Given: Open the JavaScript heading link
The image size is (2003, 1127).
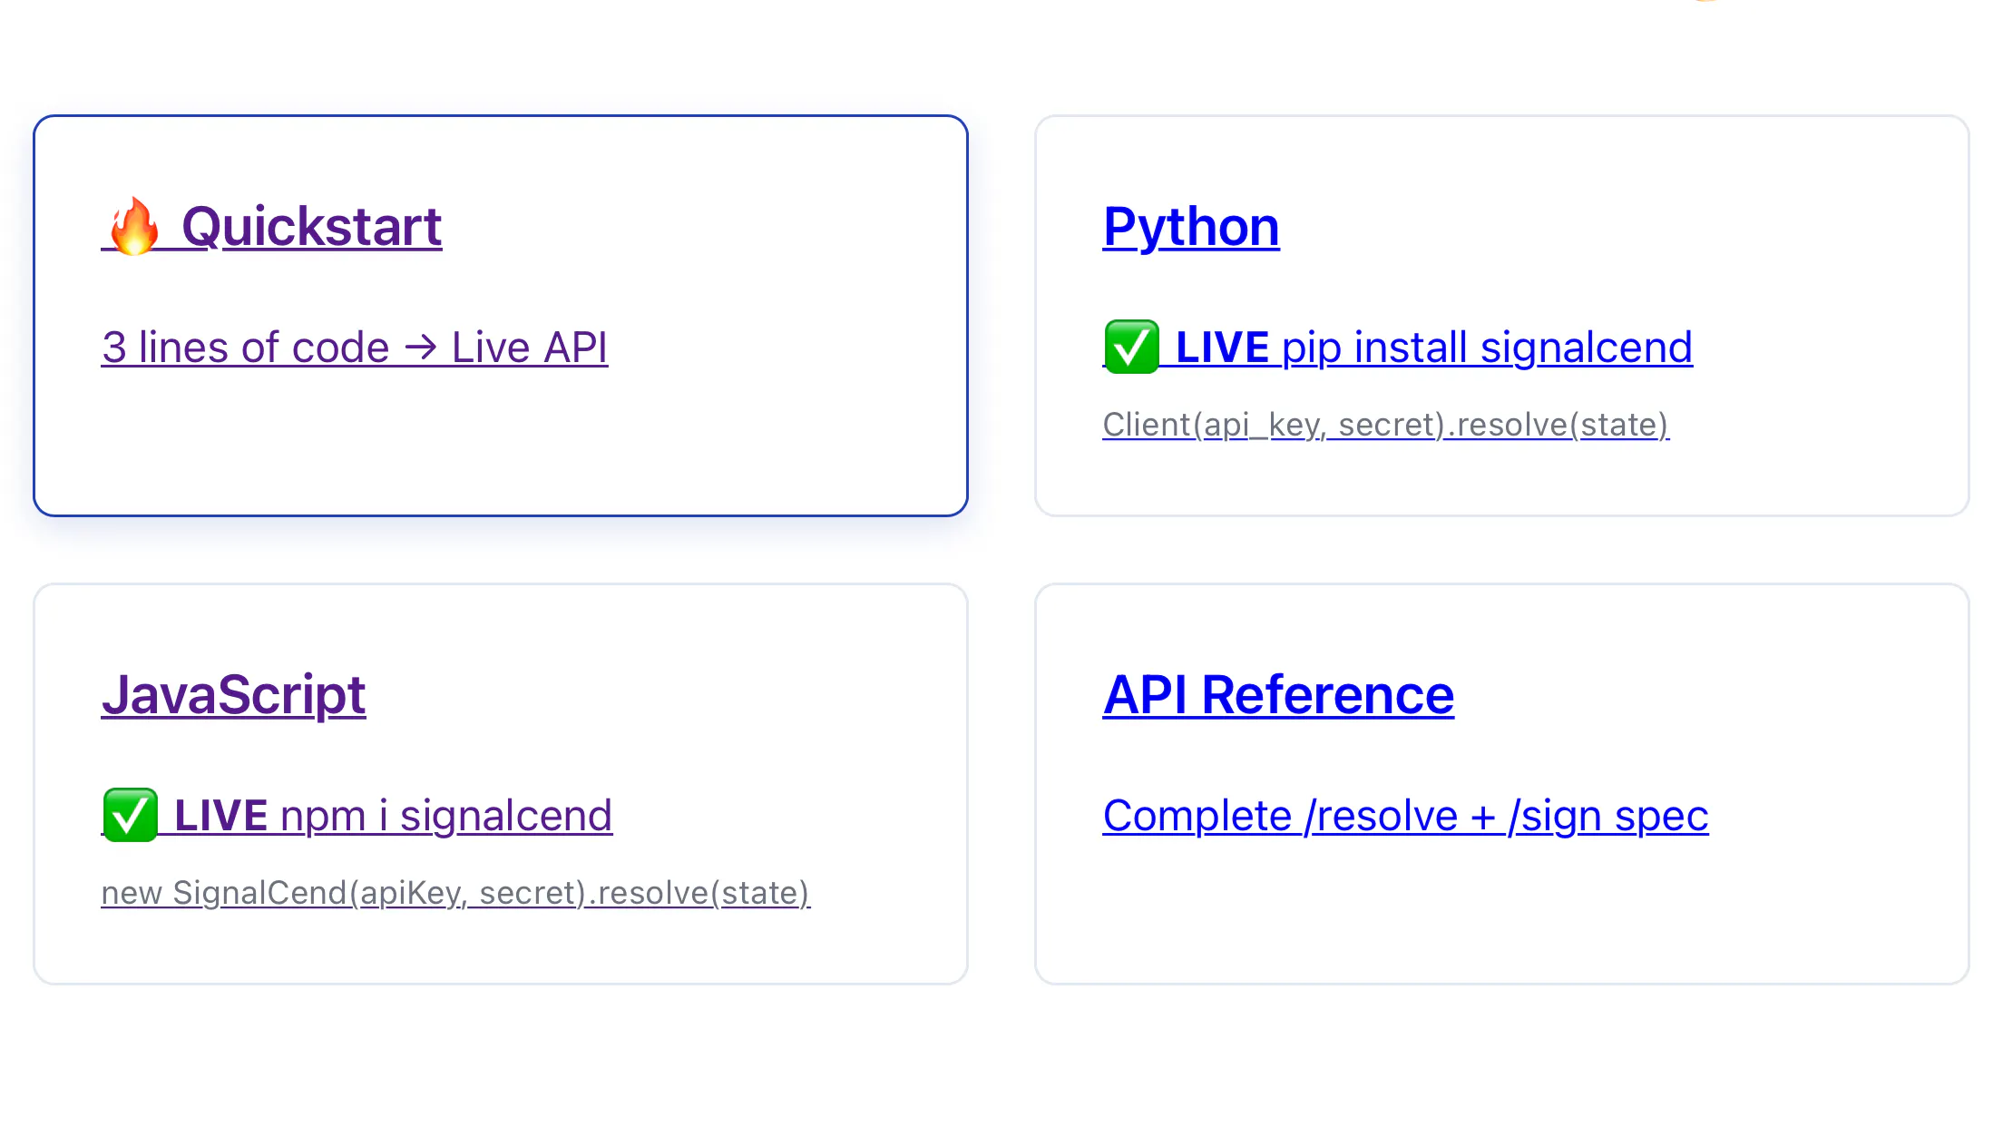Looking at the screenshot, I should [x=234, y=695].
